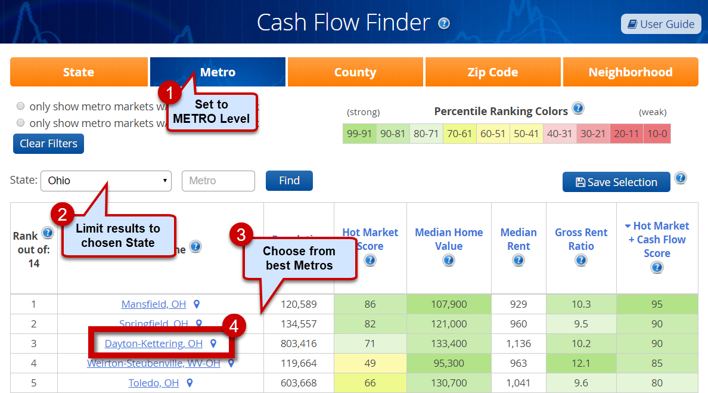Click the 90-81 percentile color swatch
The width and height of the screenshot is (708, 393).
point(393,134)
